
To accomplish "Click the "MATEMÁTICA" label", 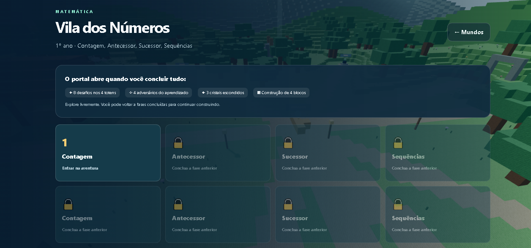I will [x=74, y=12].
